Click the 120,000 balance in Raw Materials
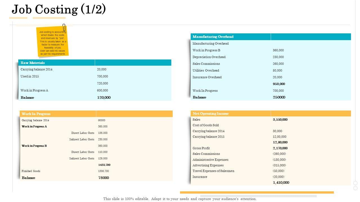 tap(104, 98)
